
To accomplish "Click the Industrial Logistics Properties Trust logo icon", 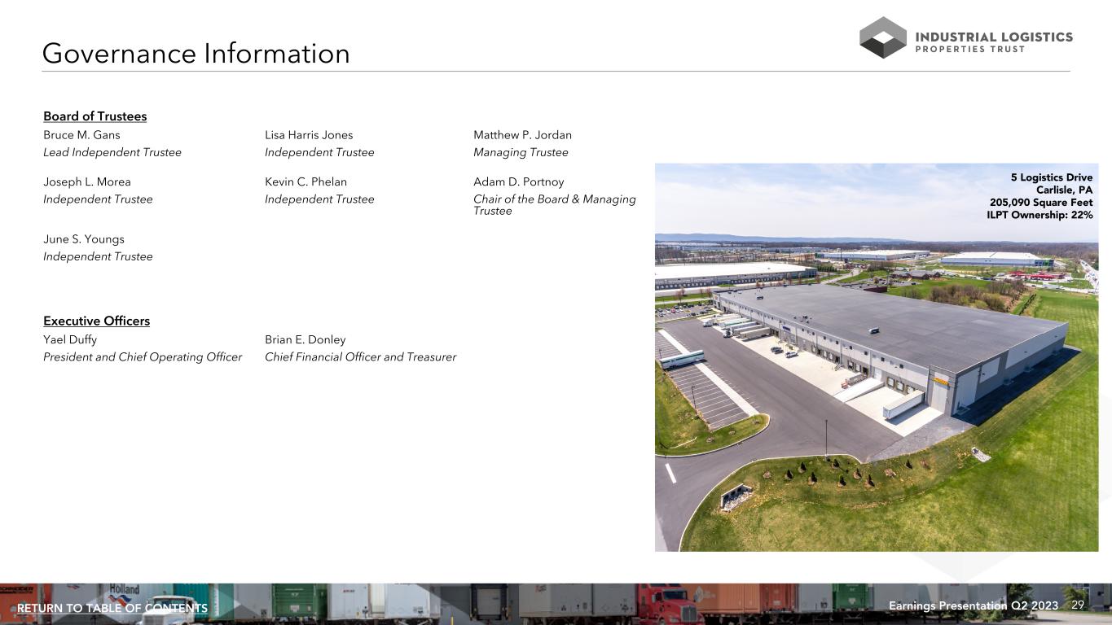I will [883, 37].
